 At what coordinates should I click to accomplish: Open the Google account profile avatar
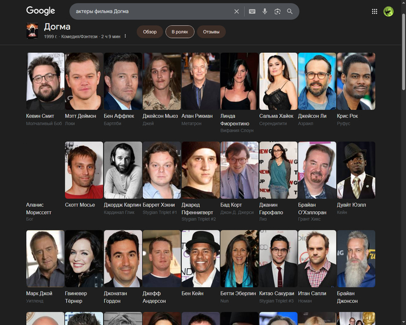(389, 11)
